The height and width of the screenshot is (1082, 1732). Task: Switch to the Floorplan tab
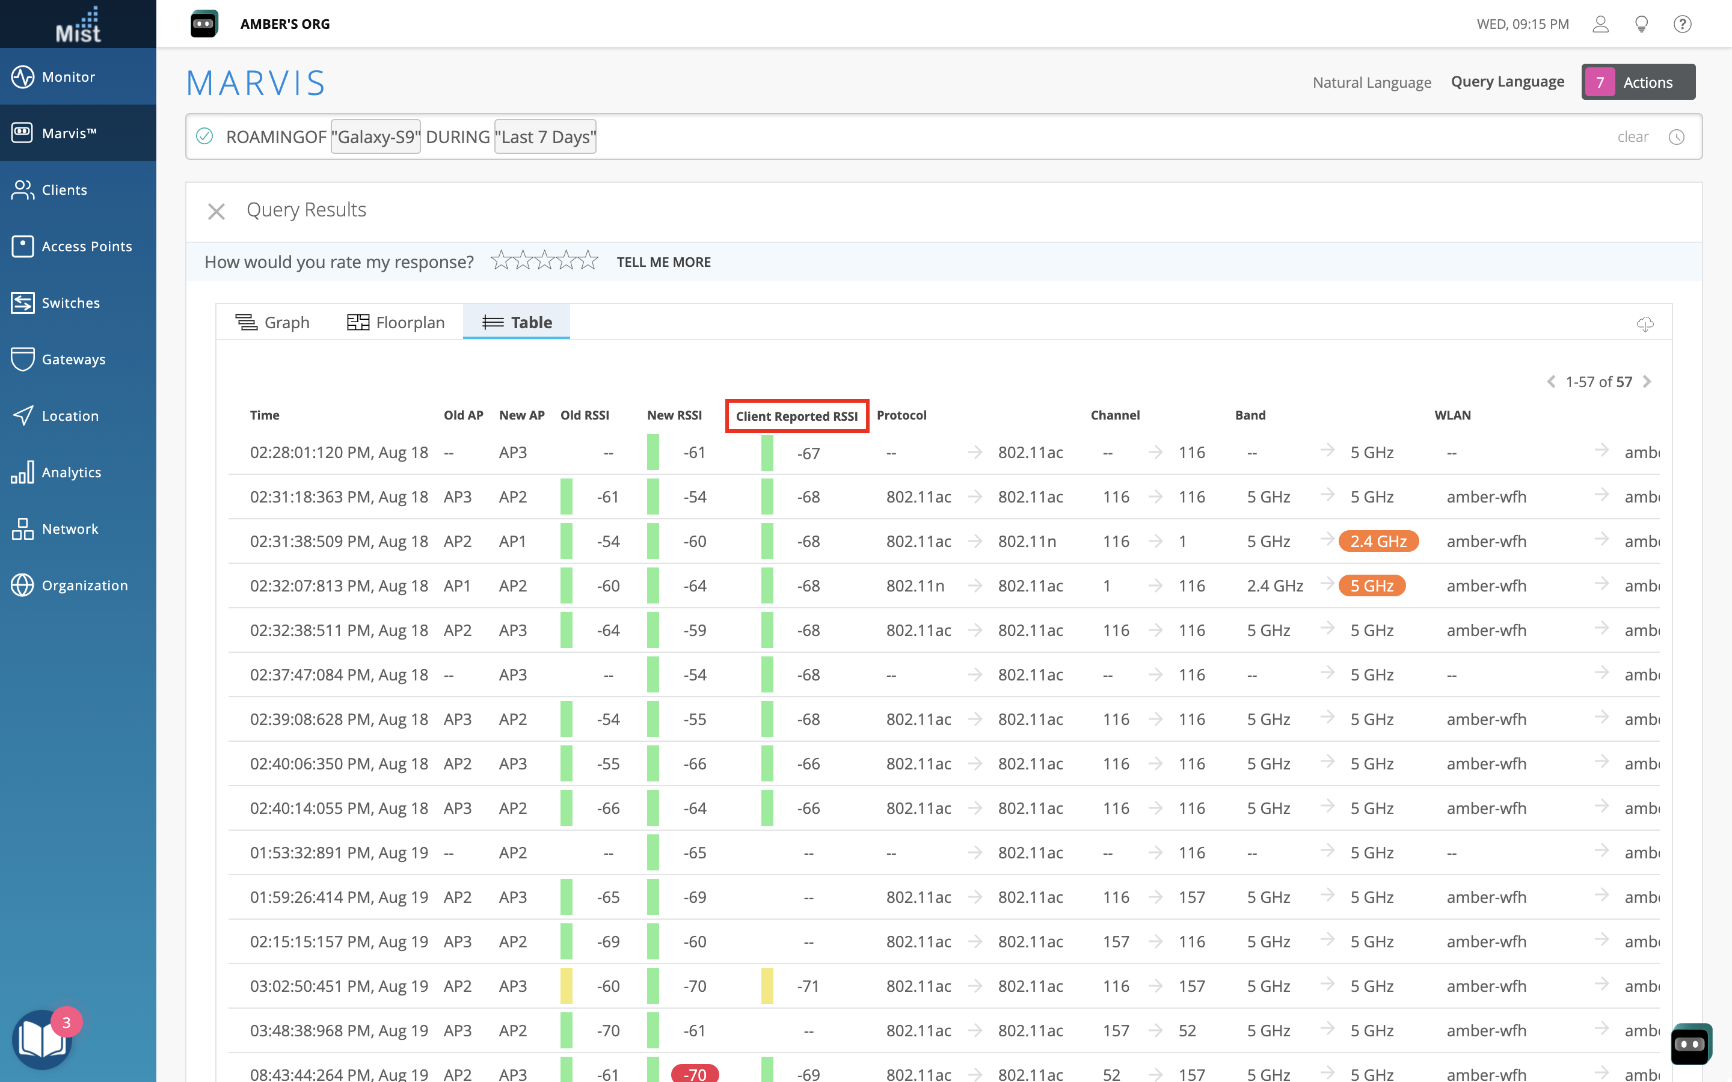[396, 322]
